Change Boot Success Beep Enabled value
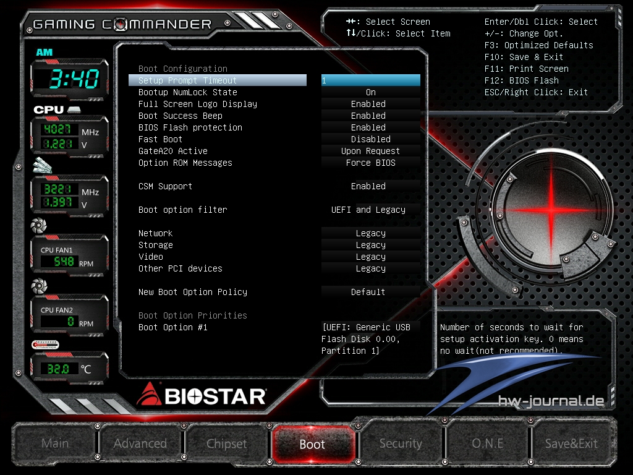Screen dimensions: 633x475 click(x=371, y=116)
